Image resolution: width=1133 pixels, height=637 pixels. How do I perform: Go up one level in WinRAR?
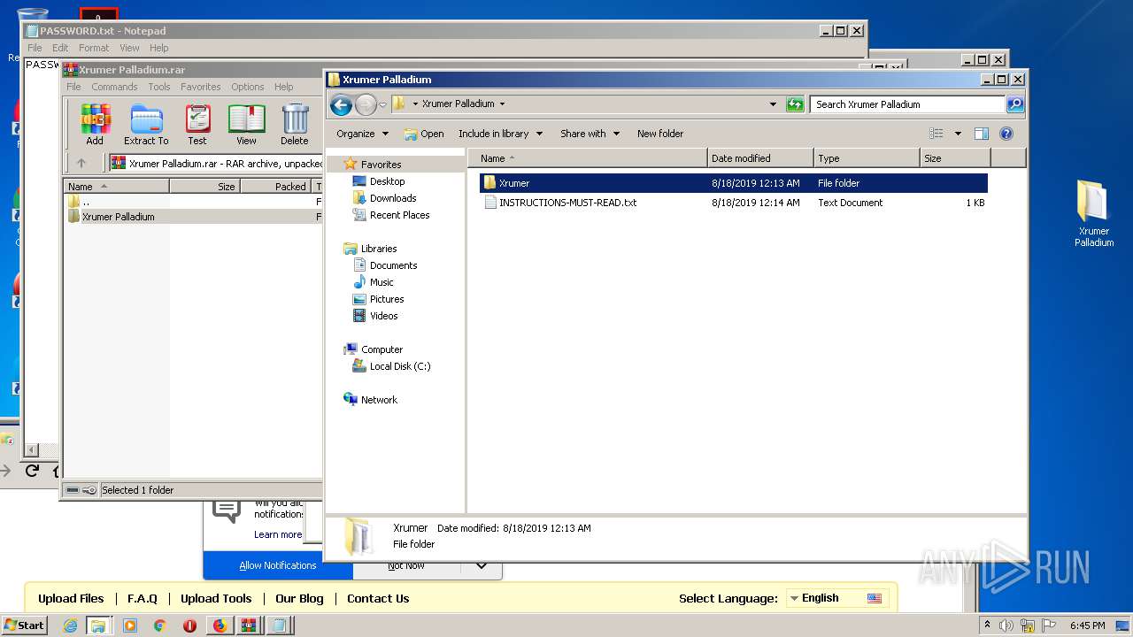81,163
